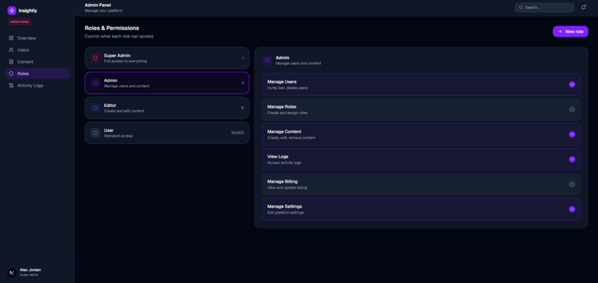Image resolution: width=598 pixels, height=283 pixels.
Task: Click the Insightly lightning logo icon
Action: (11, 11)
